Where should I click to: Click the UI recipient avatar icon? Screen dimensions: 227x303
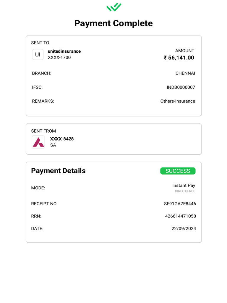point(38,54)
